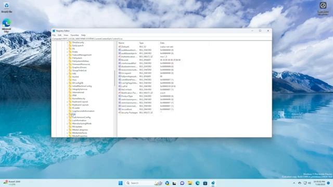Open Microsoft Store from the taskbar
The height and width of the screenshot is (187, 333).
(x=205, y=183)
